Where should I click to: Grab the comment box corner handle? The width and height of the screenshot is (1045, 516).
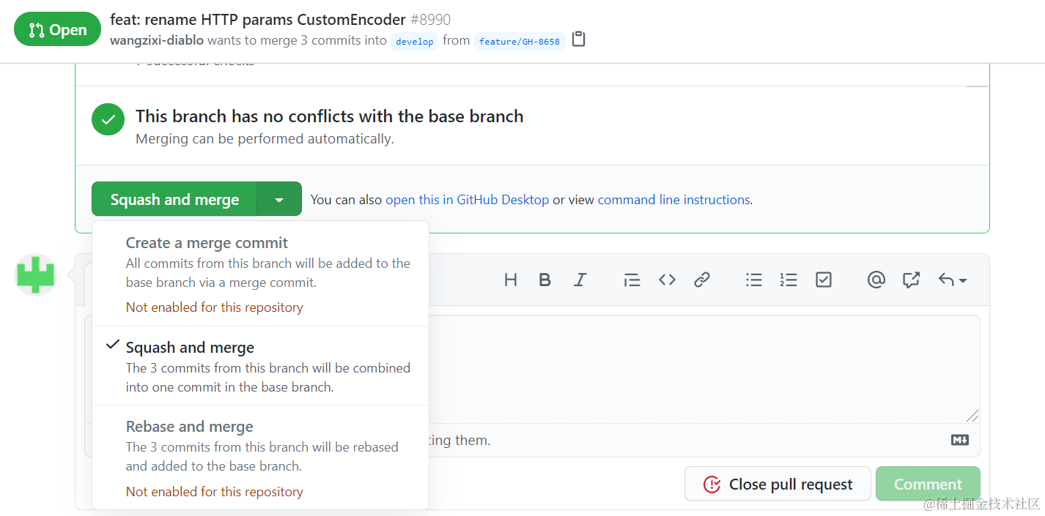coord(972,415)
